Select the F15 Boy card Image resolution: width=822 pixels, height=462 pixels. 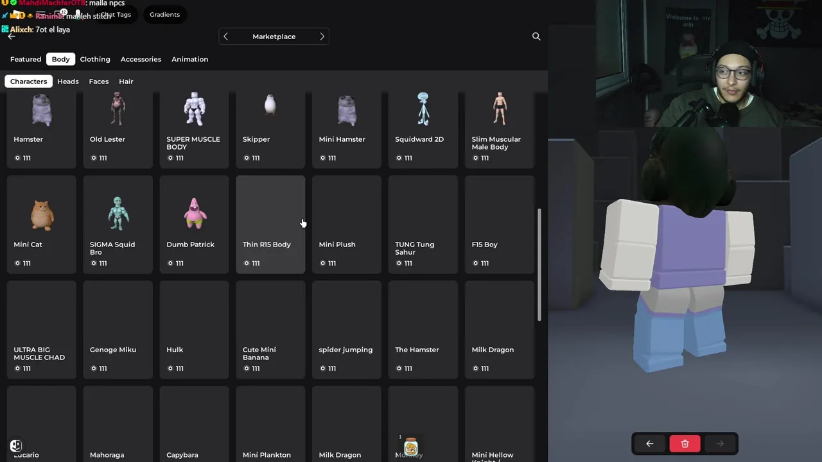click(x=500, y=225)
